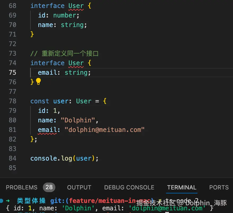Open the PROBLEMS panel tab
The image size is (233, 213).
(x=21, y=187)
